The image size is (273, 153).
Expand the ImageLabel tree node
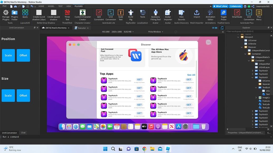coord(256,98)
